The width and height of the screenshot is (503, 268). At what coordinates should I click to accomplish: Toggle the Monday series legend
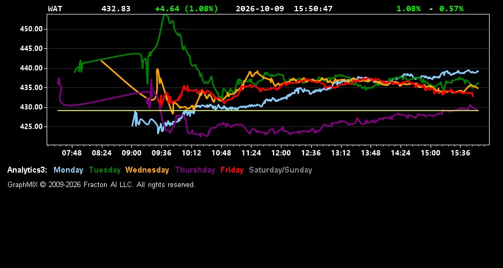[68, 170]
